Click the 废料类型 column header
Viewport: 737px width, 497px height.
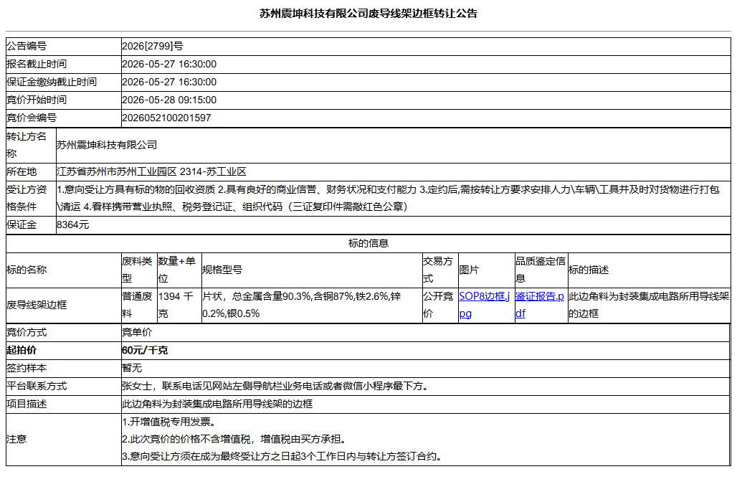pyautogui.click(x=137, y=270)
